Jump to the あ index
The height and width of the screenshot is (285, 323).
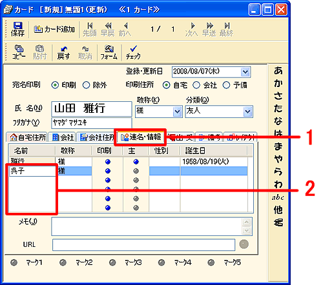point(278,70)
